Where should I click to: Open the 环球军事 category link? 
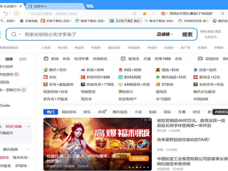(x=82, y=59)
